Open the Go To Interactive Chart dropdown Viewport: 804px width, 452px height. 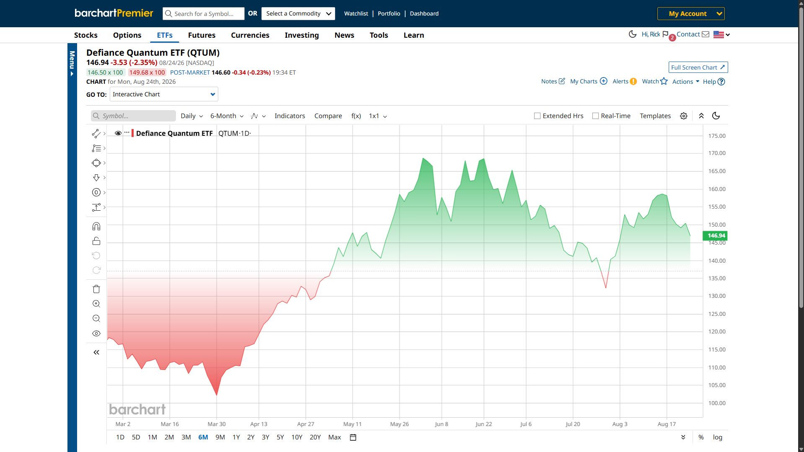164,94
